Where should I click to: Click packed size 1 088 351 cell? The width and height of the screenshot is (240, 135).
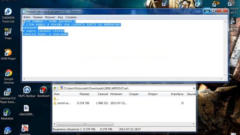102,103
